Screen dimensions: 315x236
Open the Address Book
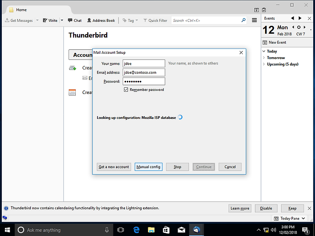tap(101, 21)
